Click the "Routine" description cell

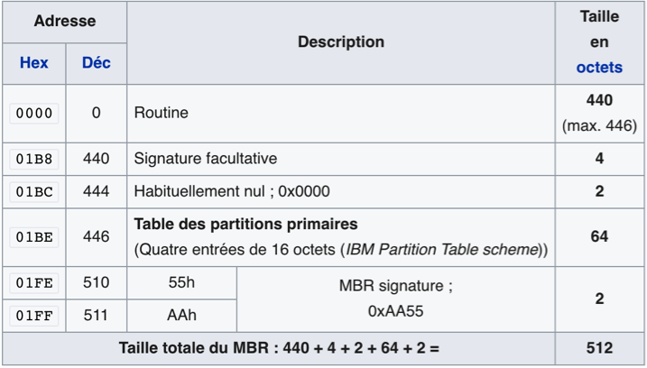161,114
